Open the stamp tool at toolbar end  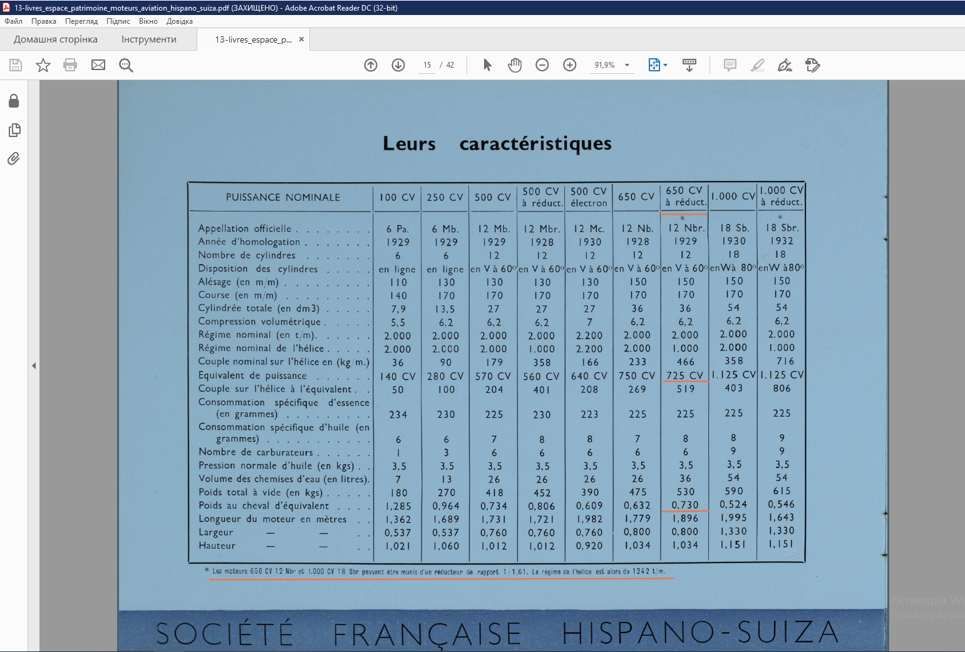click(x=813, y=65)
